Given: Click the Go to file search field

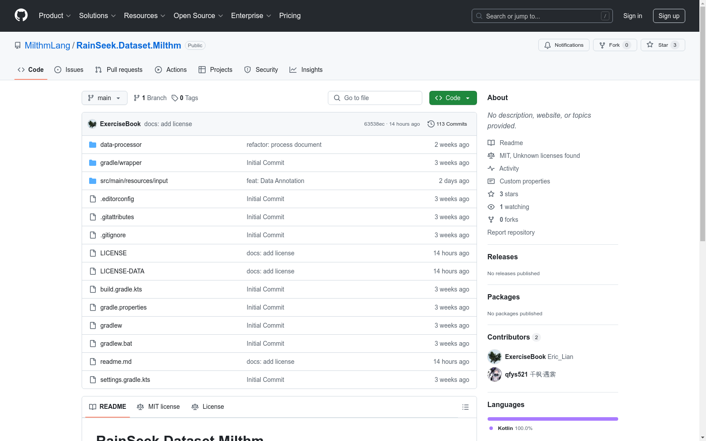Looking at the screenshot, I should (375, 98).
